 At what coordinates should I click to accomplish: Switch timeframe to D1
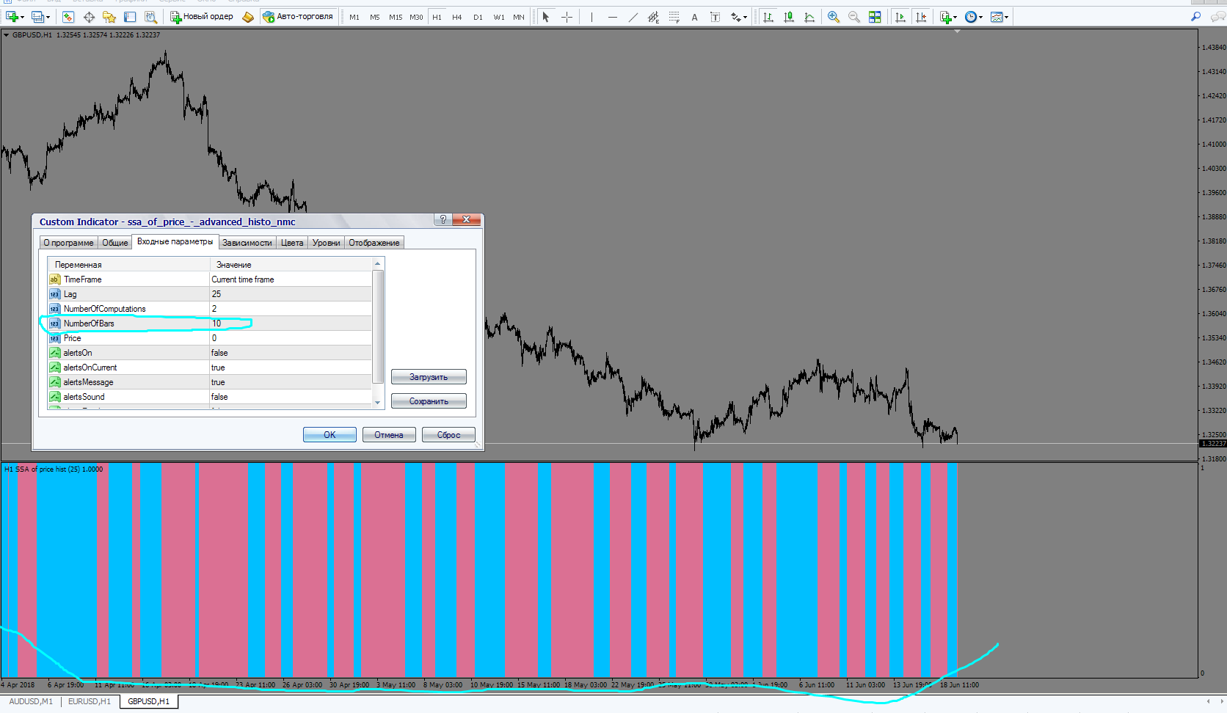coord(478,17)
